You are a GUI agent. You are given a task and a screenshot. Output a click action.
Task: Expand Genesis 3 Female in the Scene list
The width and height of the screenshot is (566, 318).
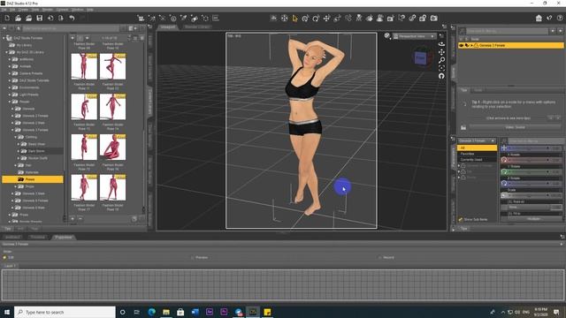[471, 45]
